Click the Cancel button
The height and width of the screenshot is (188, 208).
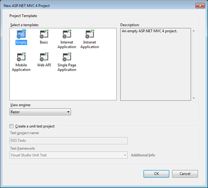[x=185, y=174]
